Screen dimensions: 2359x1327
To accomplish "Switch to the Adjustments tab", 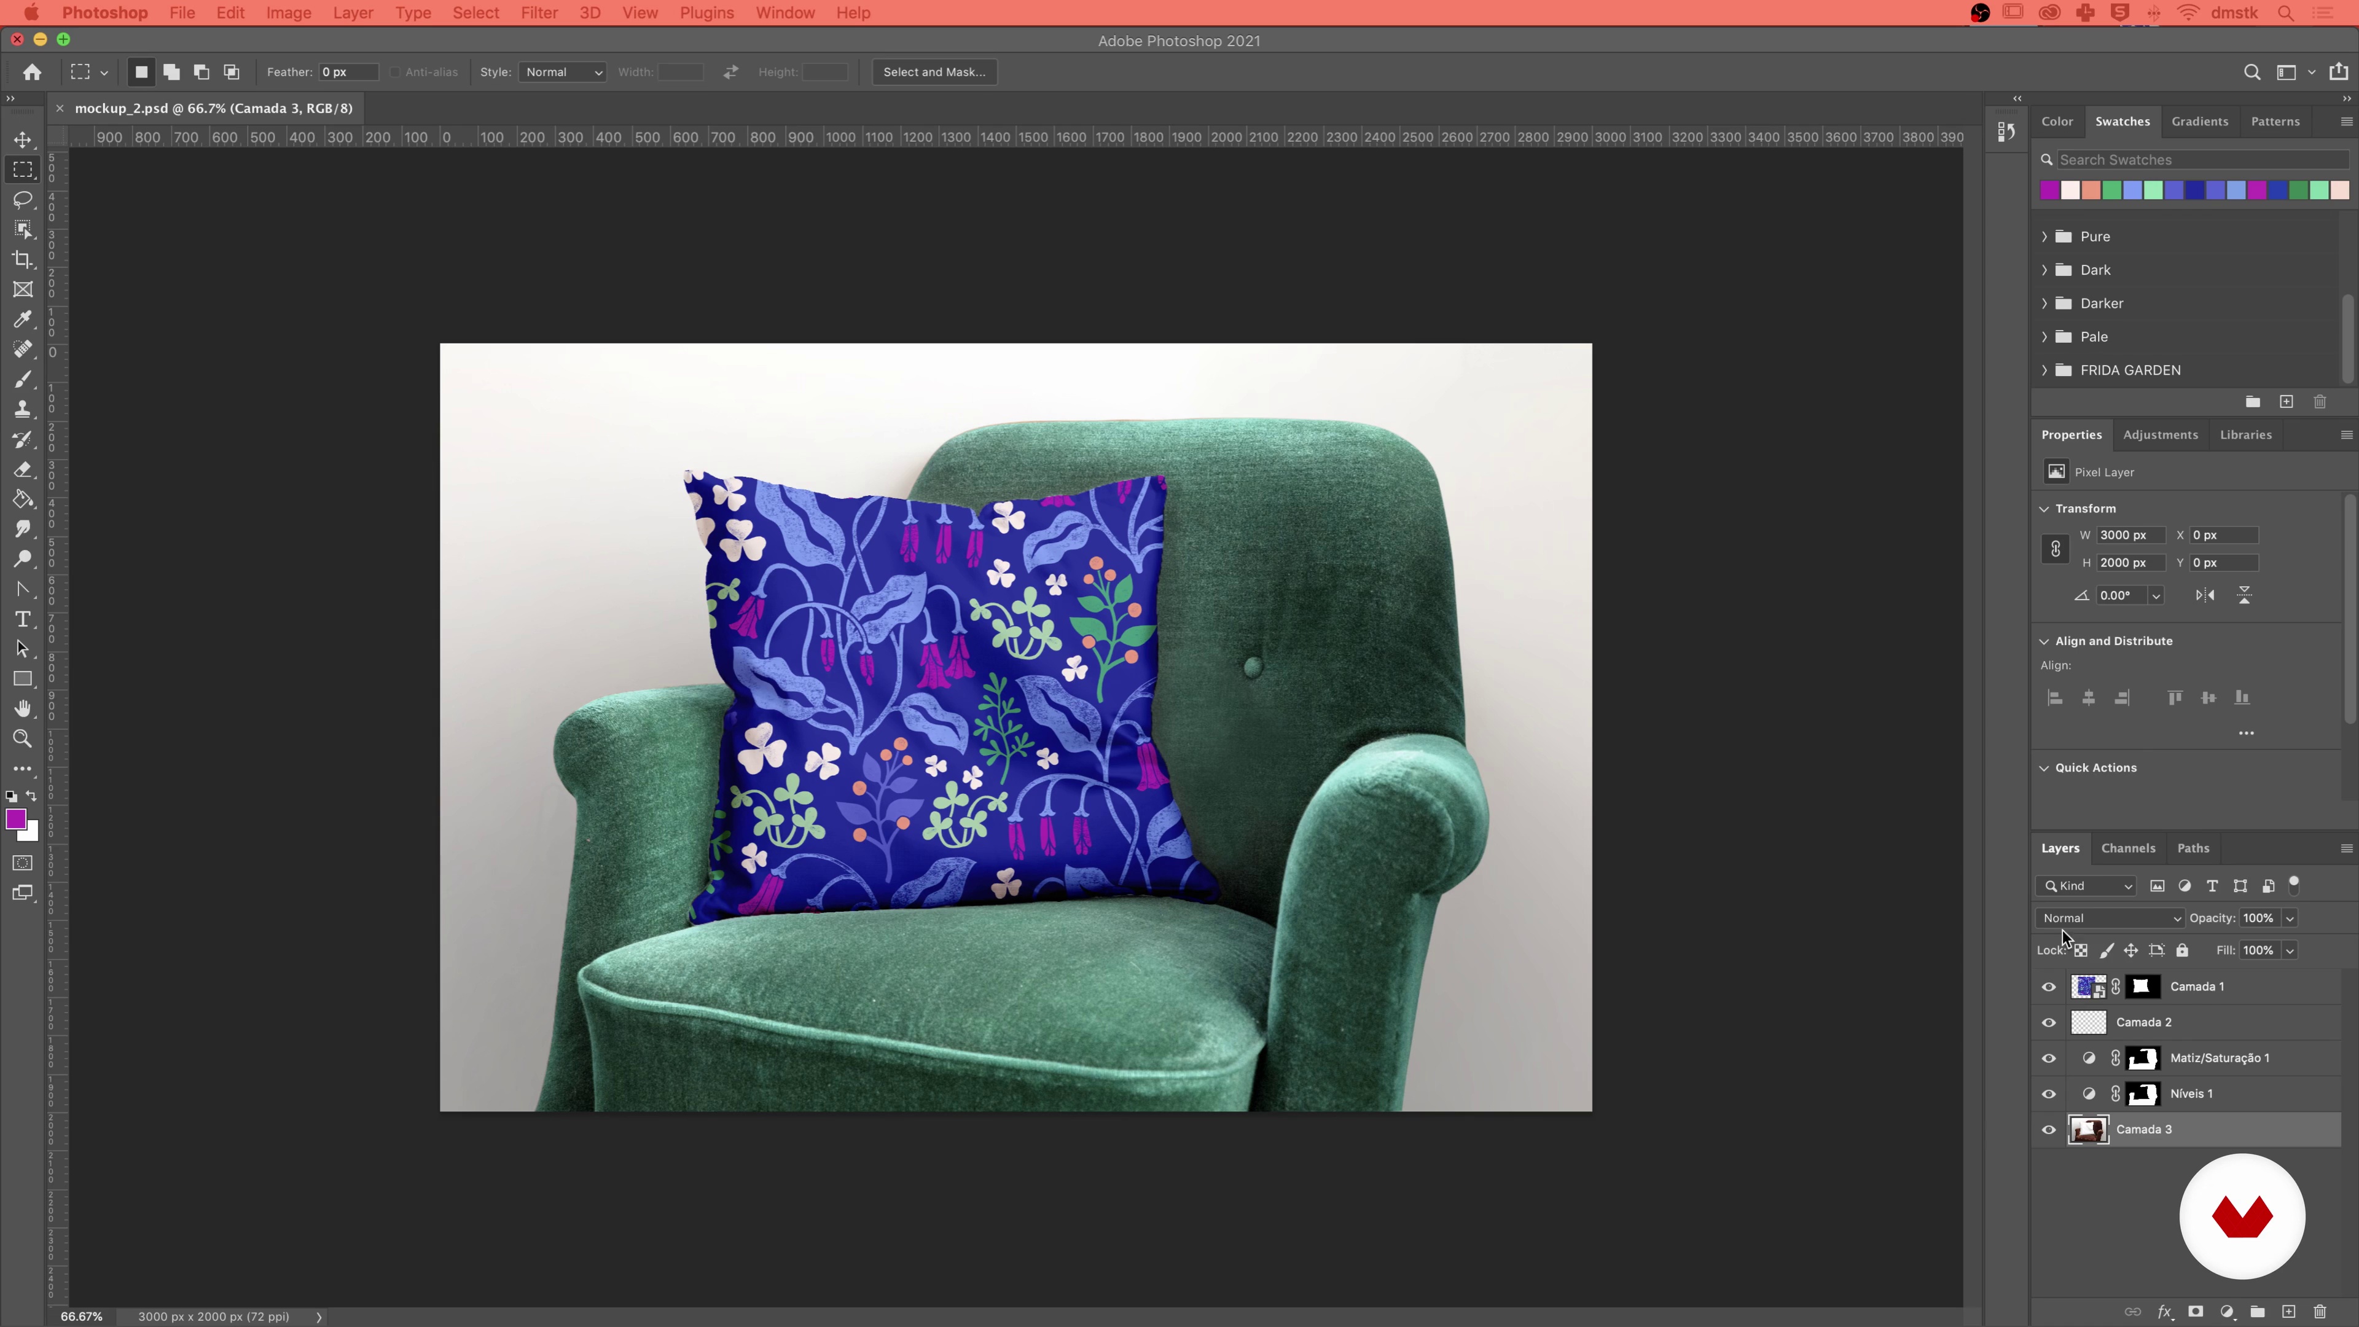I will [2161, 435].
